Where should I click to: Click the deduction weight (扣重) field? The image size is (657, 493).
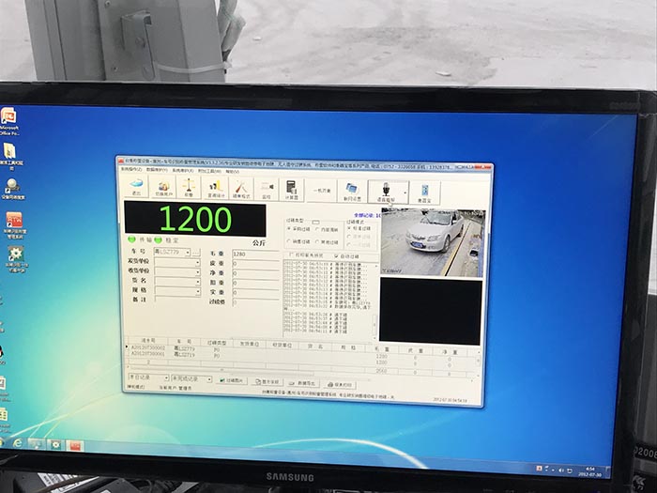point(255,283)
